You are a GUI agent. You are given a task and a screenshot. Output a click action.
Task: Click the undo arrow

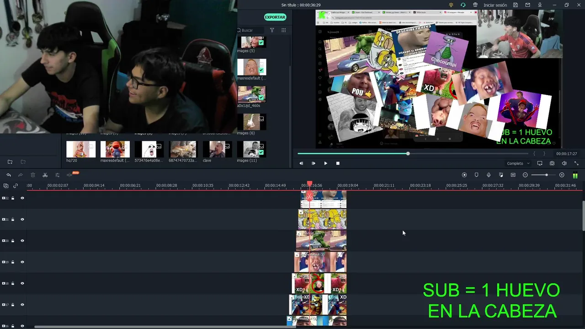coord(8,175)
